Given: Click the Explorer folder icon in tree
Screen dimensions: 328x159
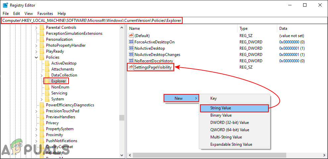Looking at the screenshot, I should click(47, 81).
